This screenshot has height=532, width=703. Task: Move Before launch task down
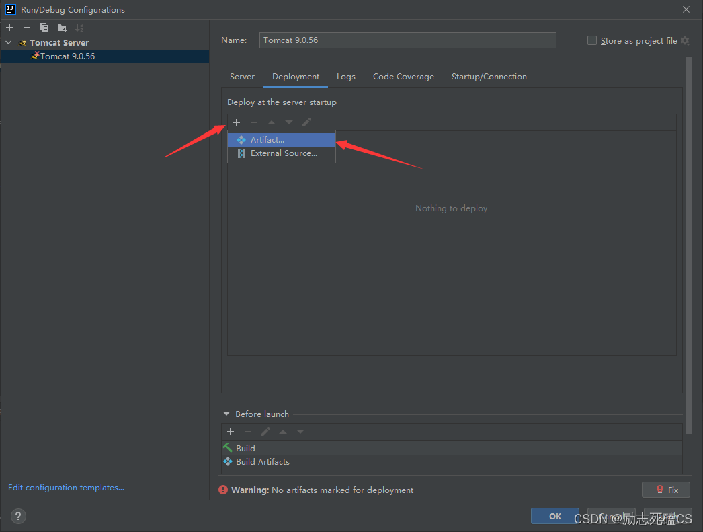(300, 432)
